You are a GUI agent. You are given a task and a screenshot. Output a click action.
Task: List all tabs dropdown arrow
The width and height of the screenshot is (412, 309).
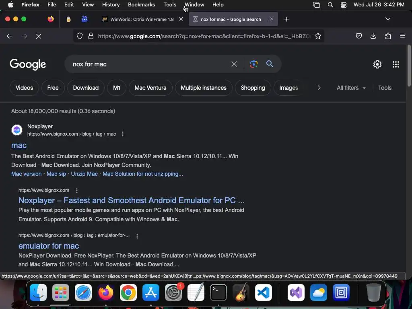coord(387,19)
